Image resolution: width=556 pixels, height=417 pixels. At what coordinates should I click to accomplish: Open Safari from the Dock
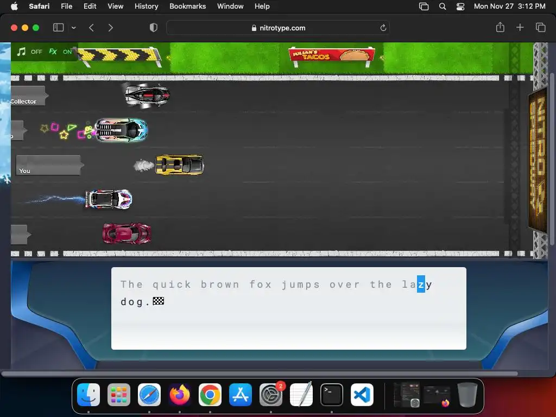tap(149, 395)
